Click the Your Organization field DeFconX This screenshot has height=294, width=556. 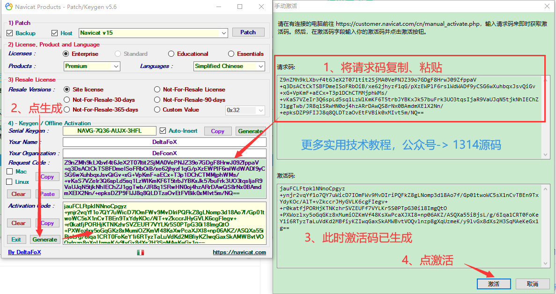[x=164, y=153]
